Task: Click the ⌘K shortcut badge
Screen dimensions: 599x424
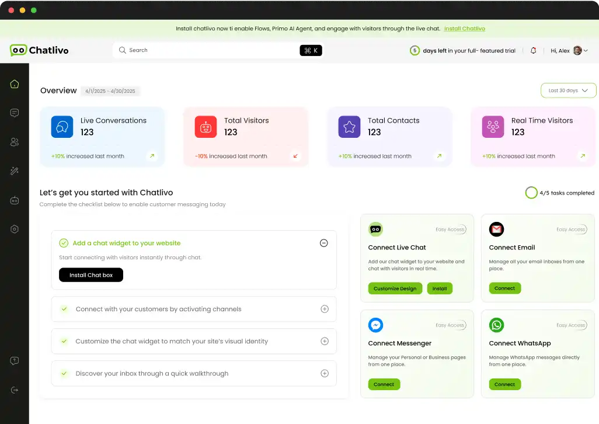Action: tap(311, 50)
